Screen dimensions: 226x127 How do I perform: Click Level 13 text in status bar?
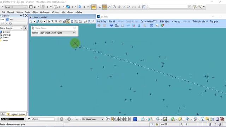click(163, 125)
